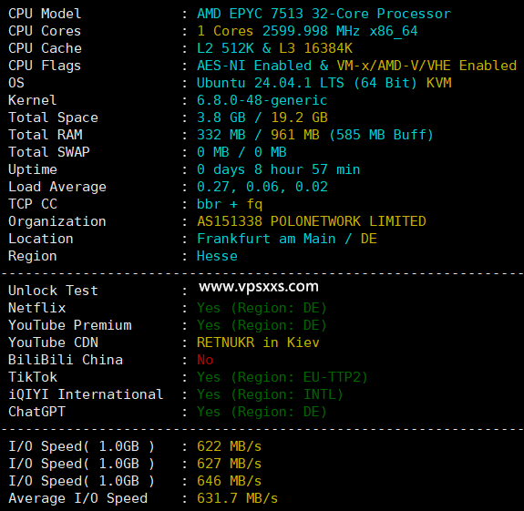
Task: Click the bbr + fq TCP CC value
Action: click(230, 204)
